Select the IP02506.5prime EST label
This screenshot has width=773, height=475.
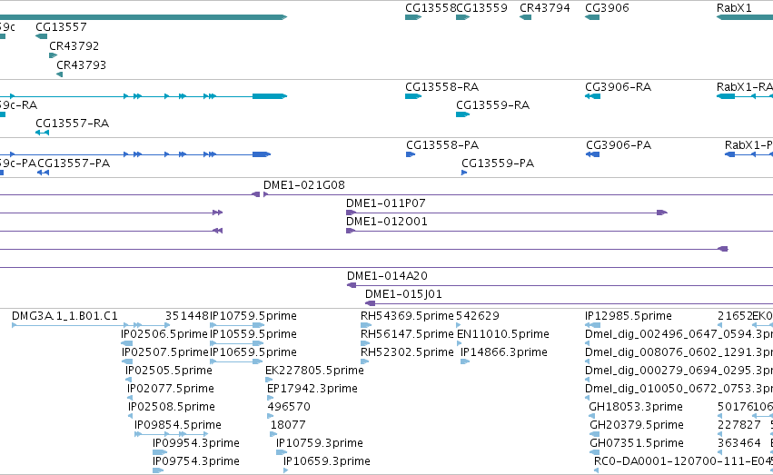click(x=164, y=334)
